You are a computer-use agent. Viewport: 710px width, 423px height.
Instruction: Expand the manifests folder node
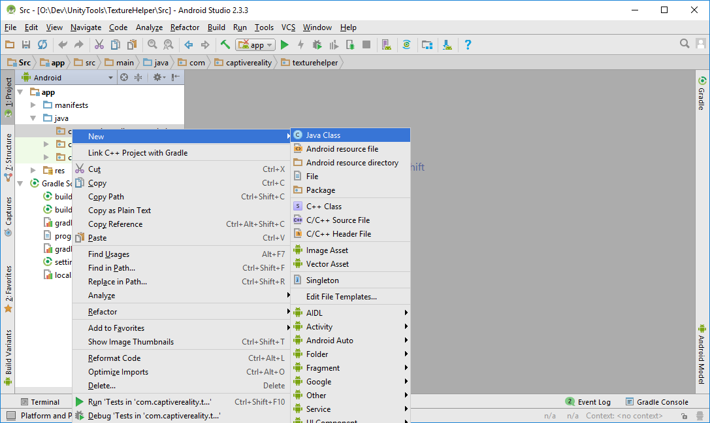33,105
